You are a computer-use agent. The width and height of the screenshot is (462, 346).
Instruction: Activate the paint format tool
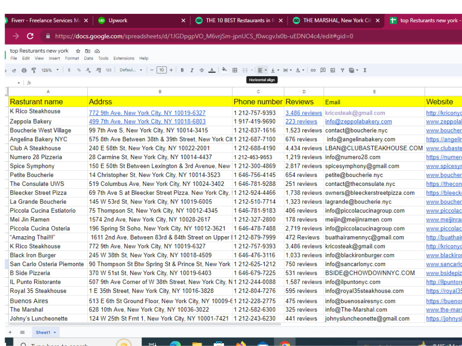point(34,70)
